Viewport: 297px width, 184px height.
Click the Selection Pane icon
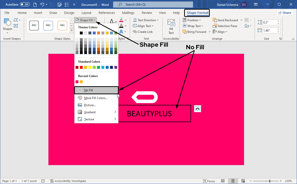point(215,26)
